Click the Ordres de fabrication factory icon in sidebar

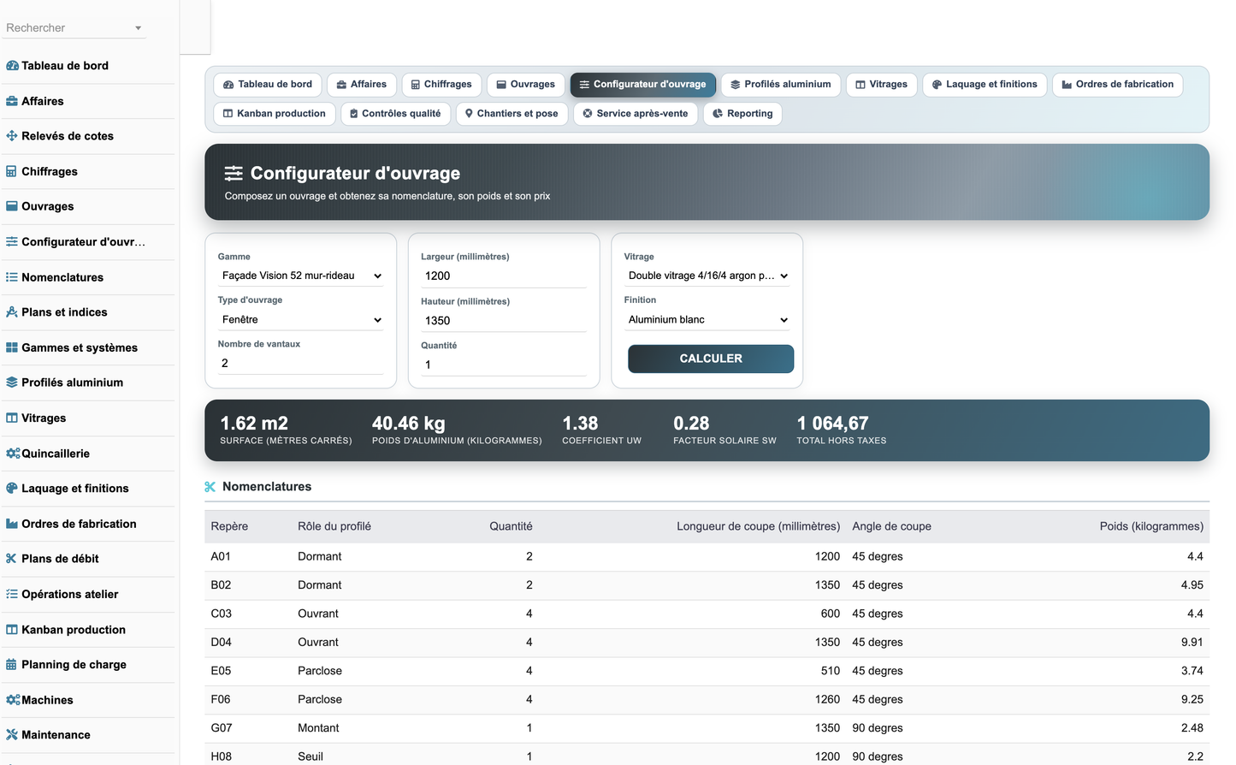coord(12,524)
